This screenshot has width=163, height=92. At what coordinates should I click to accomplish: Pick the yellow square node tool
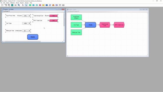(43, 5)
